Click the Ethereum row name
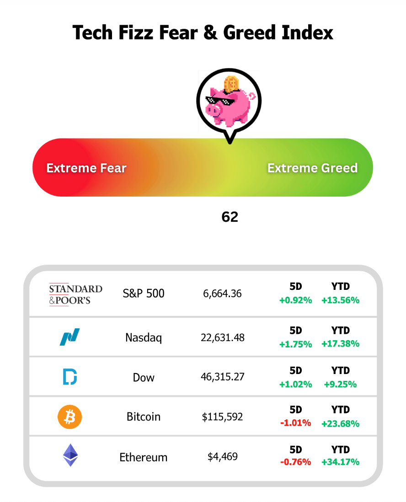The height and width of the screenshot is (502, 406). pos(144,457)
